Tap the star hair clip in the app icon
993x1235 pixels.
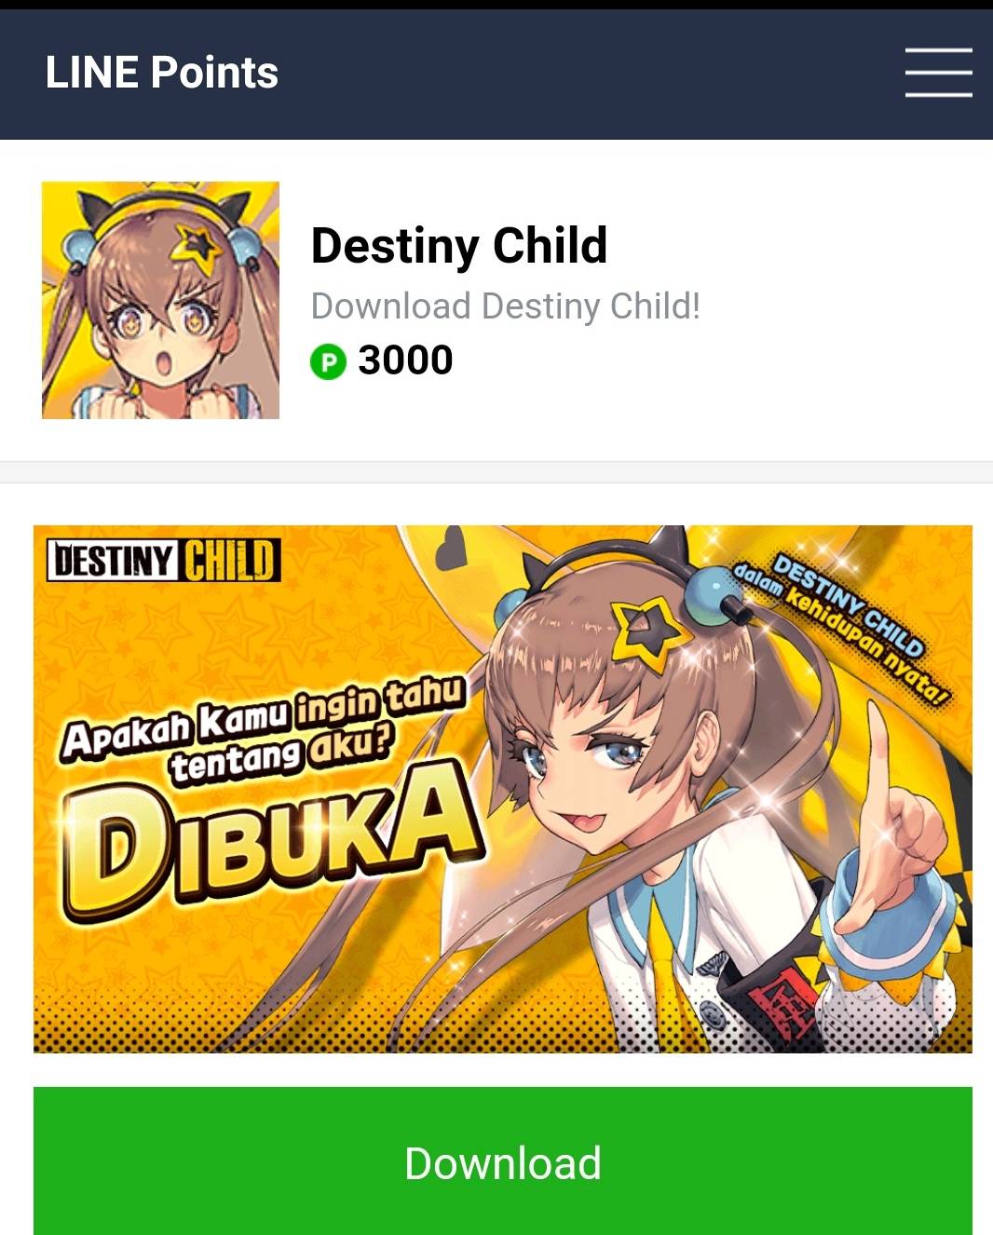click(x=198, y=247)
